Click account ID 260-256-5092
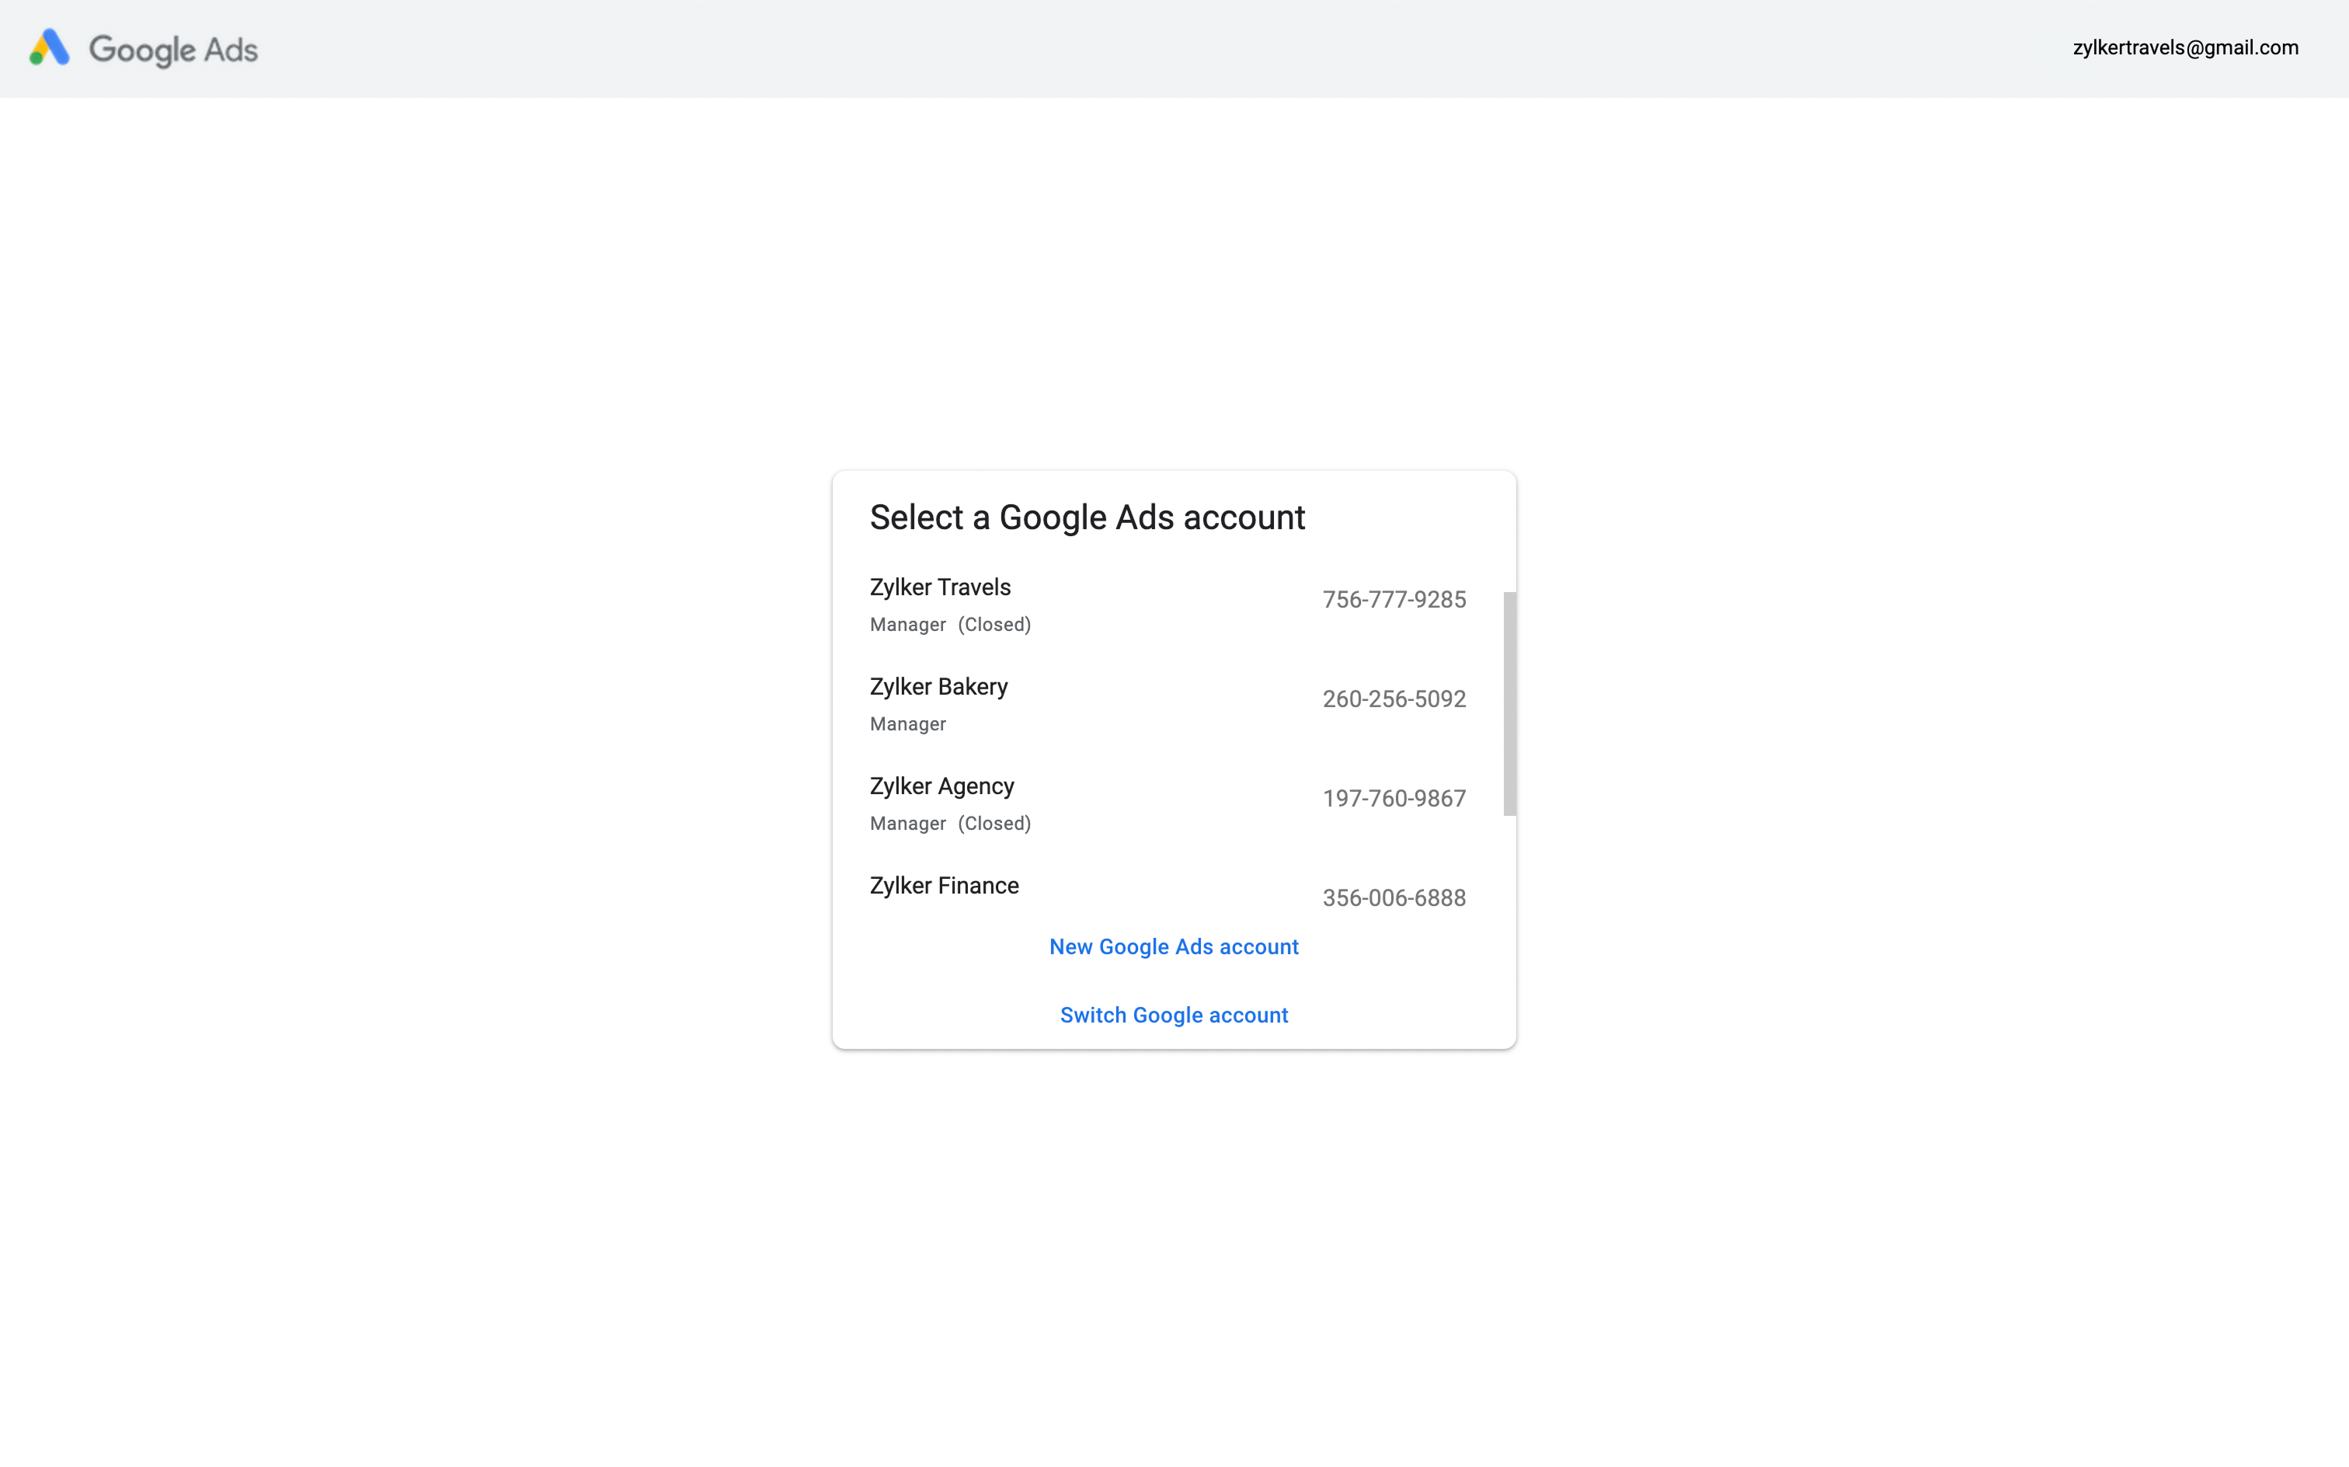This screenshot has width=2349, height=1467. 1393,699
